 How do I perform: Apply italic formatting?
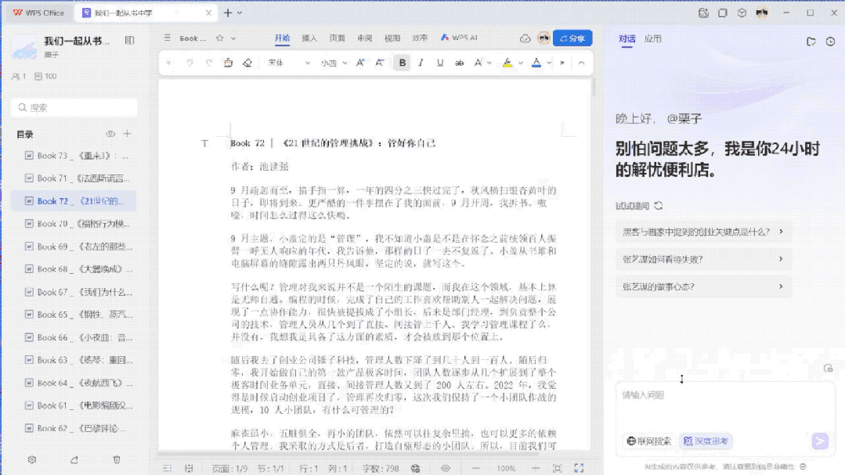(x=421, y=63)
